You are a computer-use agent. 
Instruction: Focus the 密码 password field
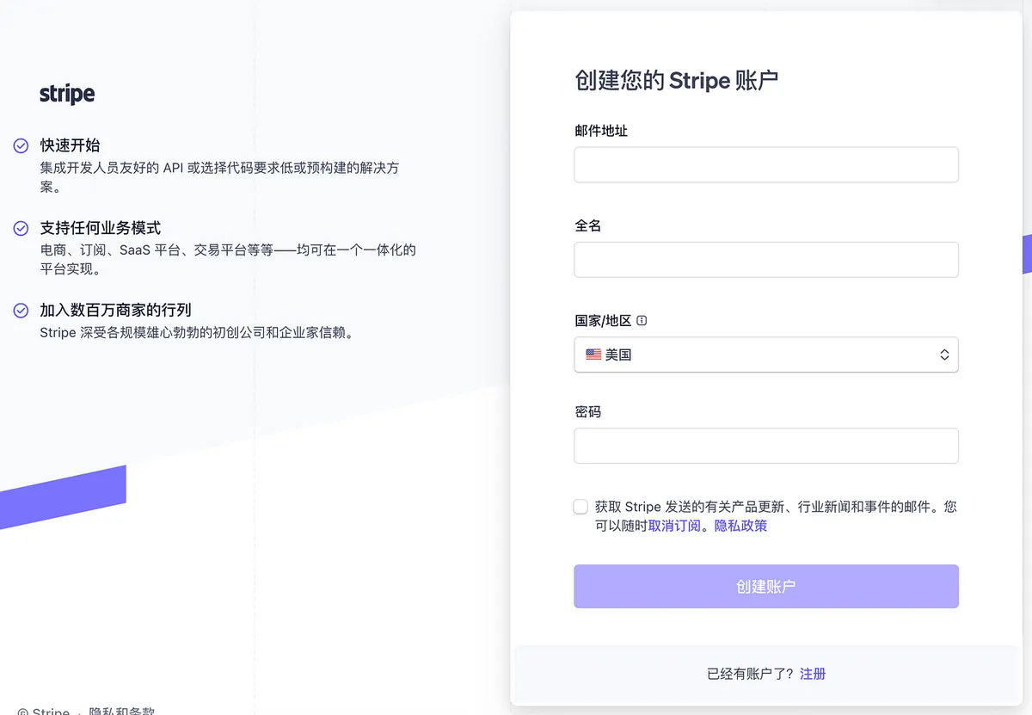[765, 446]
